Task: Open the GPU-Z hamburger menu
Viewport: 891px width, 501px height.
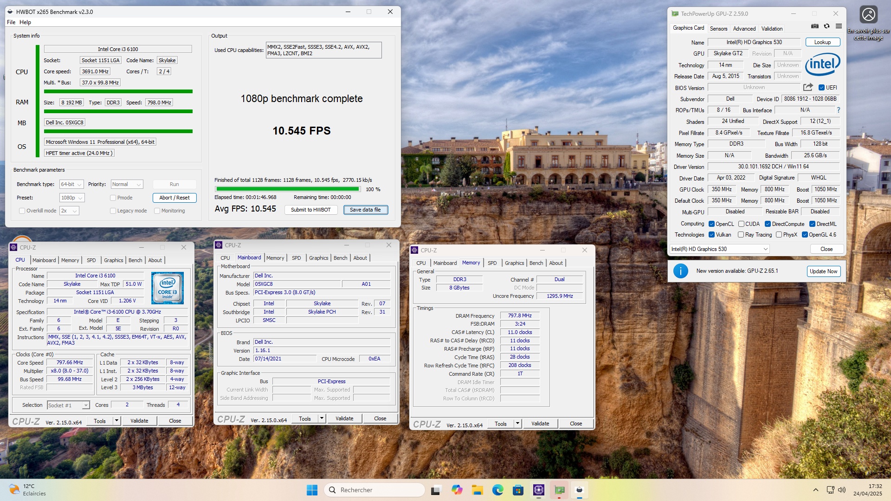Action: (839, 26)
